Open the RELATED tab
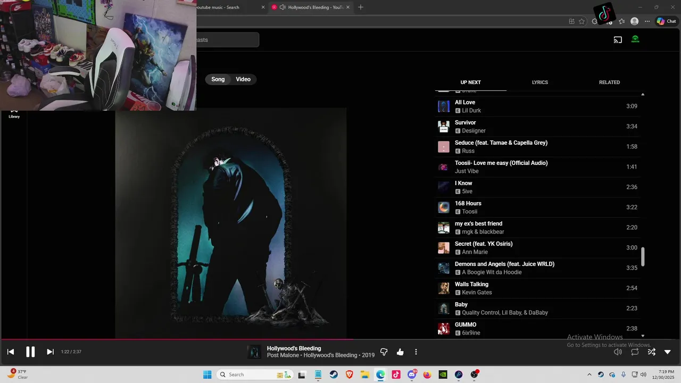Screen dimensions: 681x383 [609, 82]
